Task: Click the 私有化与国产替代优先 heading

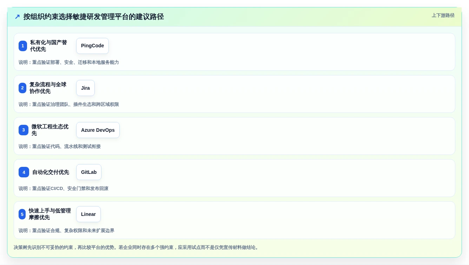Action: click(49, 46)
